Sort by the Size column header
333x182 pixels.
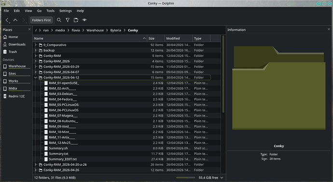click(156, 39)
